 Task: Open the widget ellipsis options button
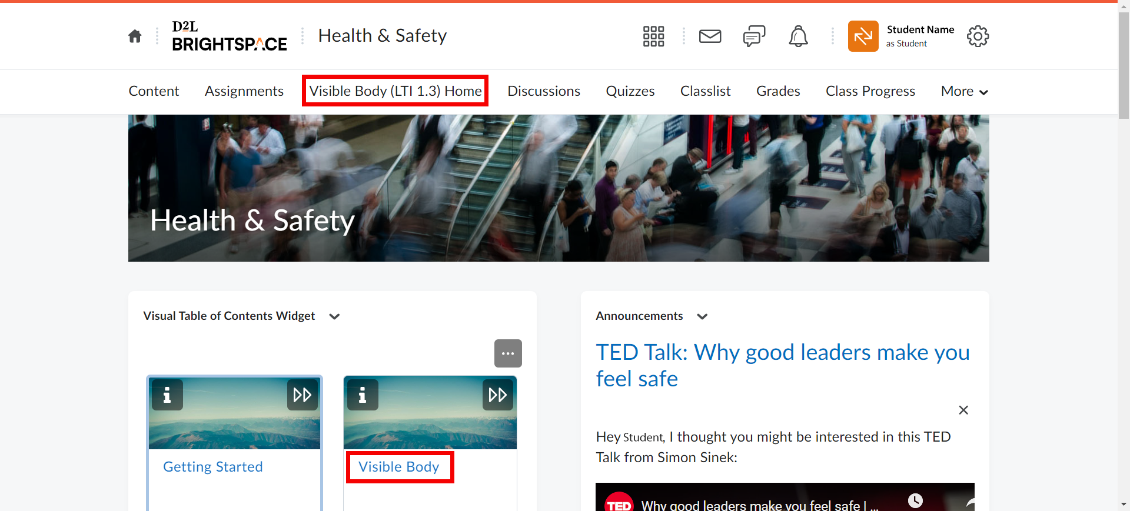pos(508,353)
